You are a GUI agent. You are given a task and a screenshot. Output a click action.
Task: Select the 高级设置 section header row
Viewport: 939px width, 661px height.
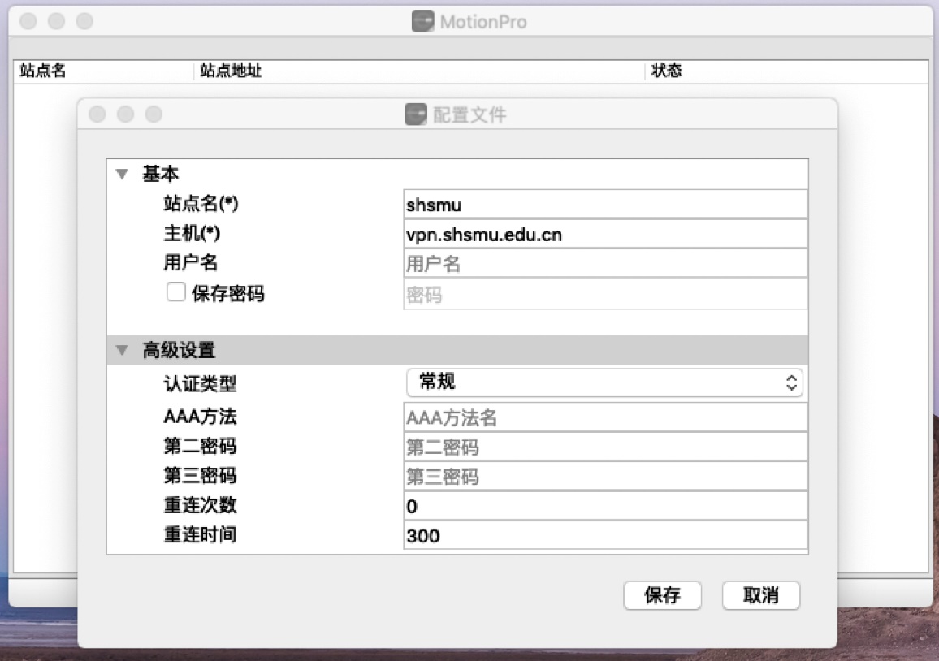pyautogui.click(x=457, y=350)
